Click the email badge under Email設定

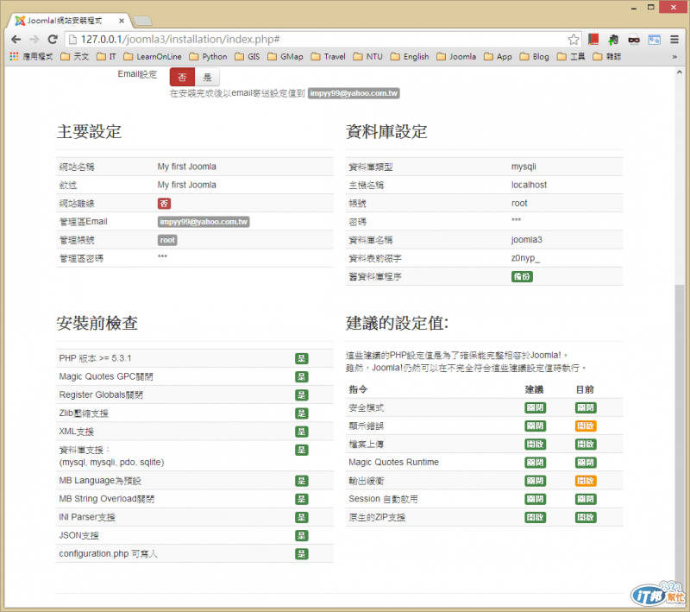(354, 93)
